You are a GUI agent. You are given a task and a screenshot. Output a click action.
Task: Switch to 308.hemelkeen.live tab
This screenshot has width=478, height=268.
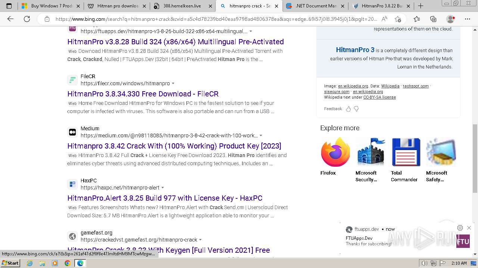[x=183, y=6]
